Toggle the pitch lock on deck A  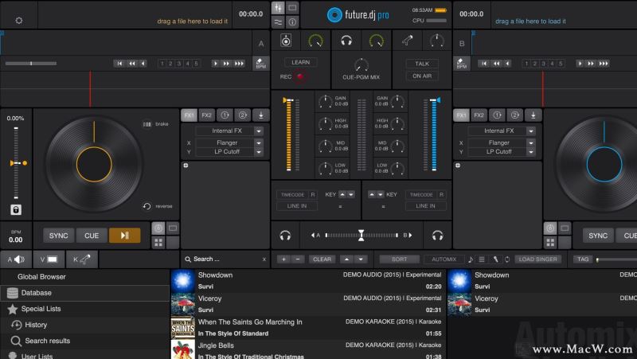click(x=16, y=210)
